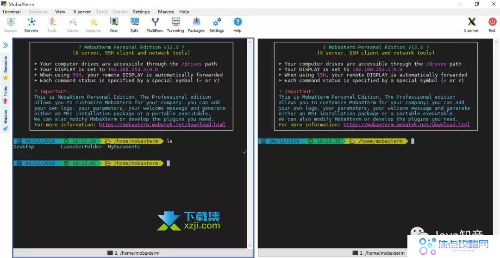Open the Sessions vertical sidebar tab
Screen dimensions: 500x258
pyautogui.click(x=6, y=68)
